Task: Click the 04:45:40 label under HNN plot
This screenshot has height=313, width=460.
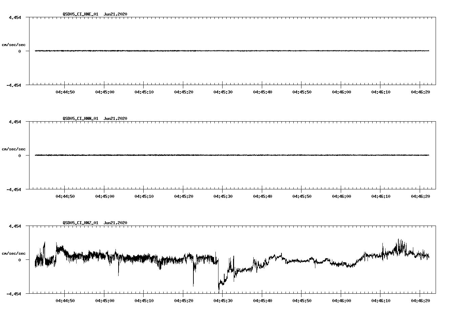Action: [262, 196]
